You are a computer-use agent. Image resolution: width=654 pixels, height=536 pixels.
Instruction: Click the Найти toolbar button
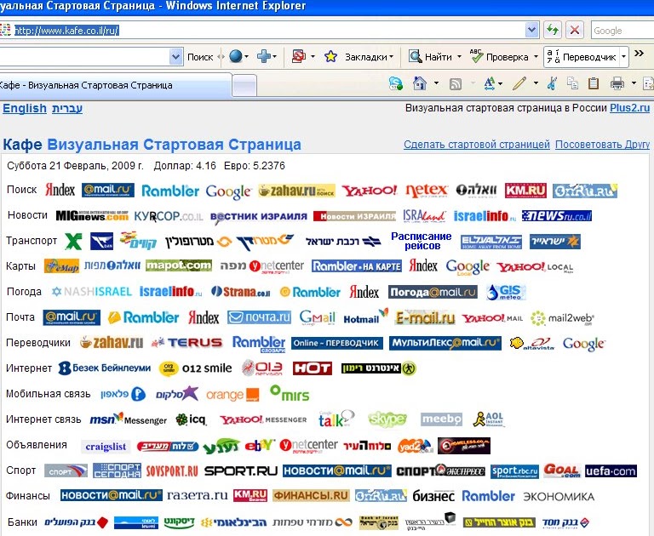[x=431, y=57]
